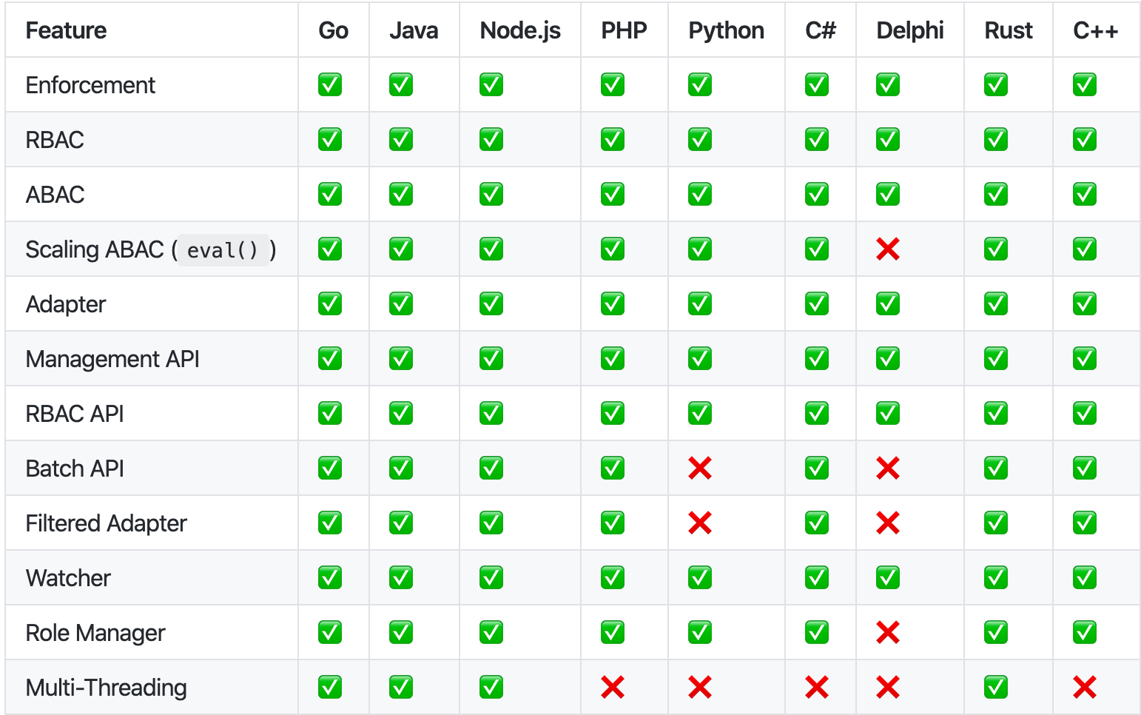Click the Delphi cross in Role Manager row
Image resolution: width=1141 pixels, height=715 pixels.
(x=887, y=633)
